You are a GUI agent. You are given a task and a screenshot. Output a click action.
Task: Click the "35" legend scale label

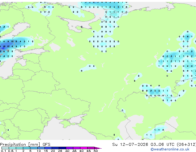(x=74, y=151)
